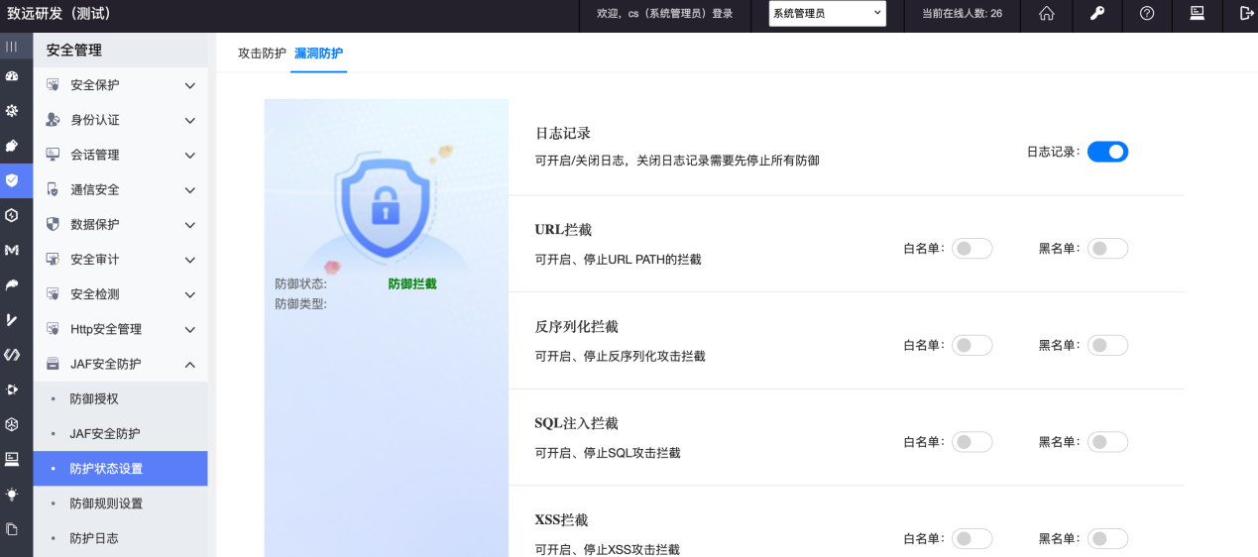Expand the 通信安全 menu chevron
1258x557 pixels.
tap(190, 189)
